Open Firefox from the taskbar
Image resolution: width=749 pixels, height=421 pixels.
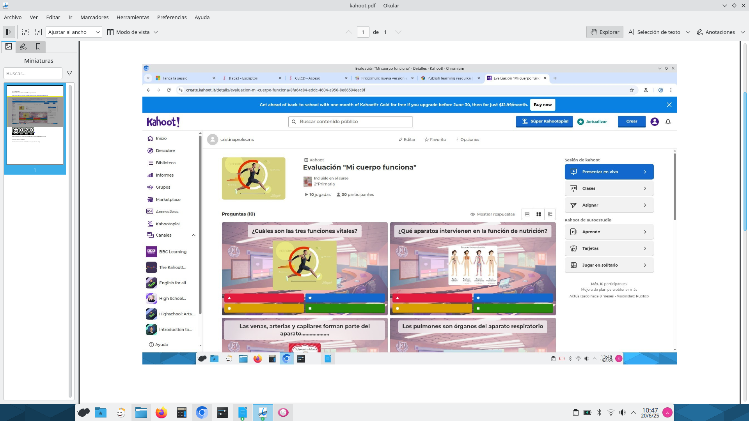pyautogui.click(x=161, y=412)
